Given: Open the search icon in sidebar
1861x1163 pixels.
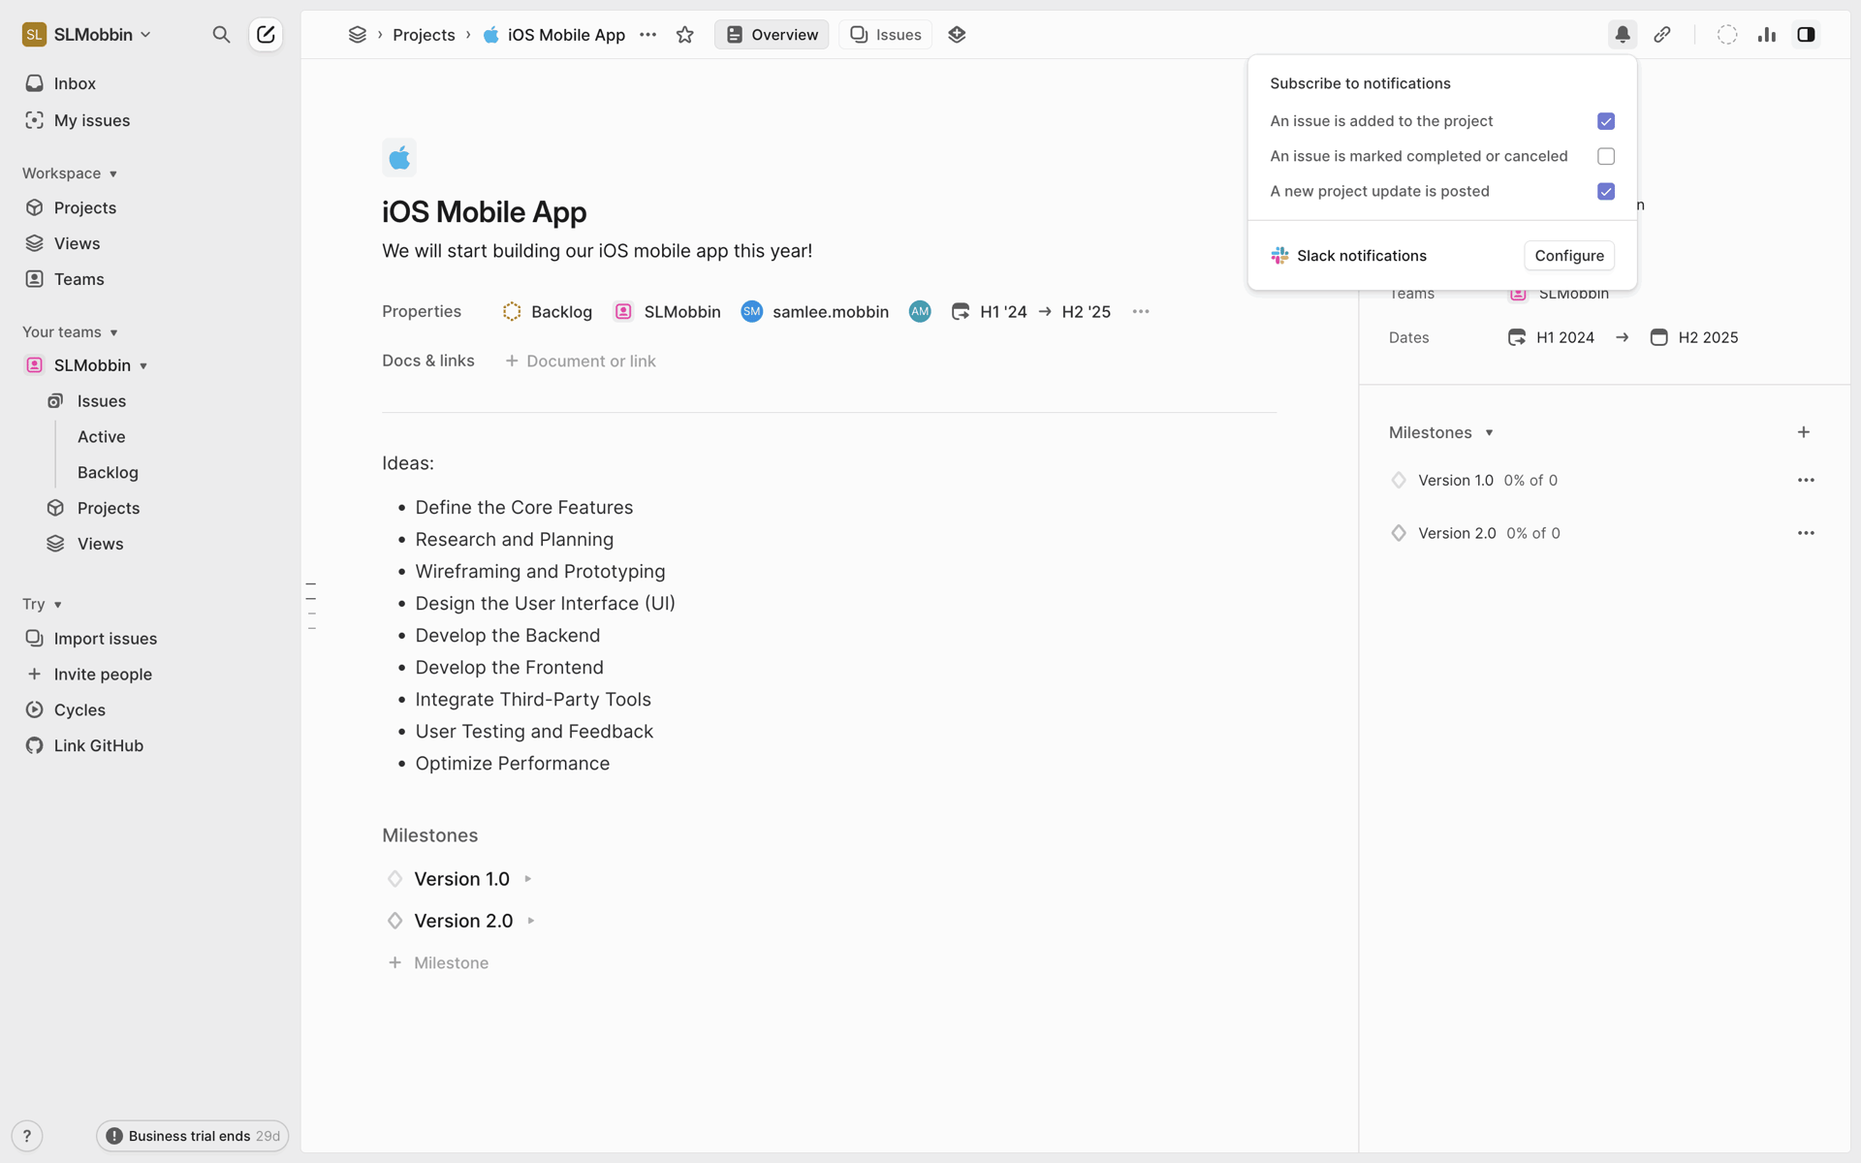Looking at the screenshot, I should pos(221,35).
